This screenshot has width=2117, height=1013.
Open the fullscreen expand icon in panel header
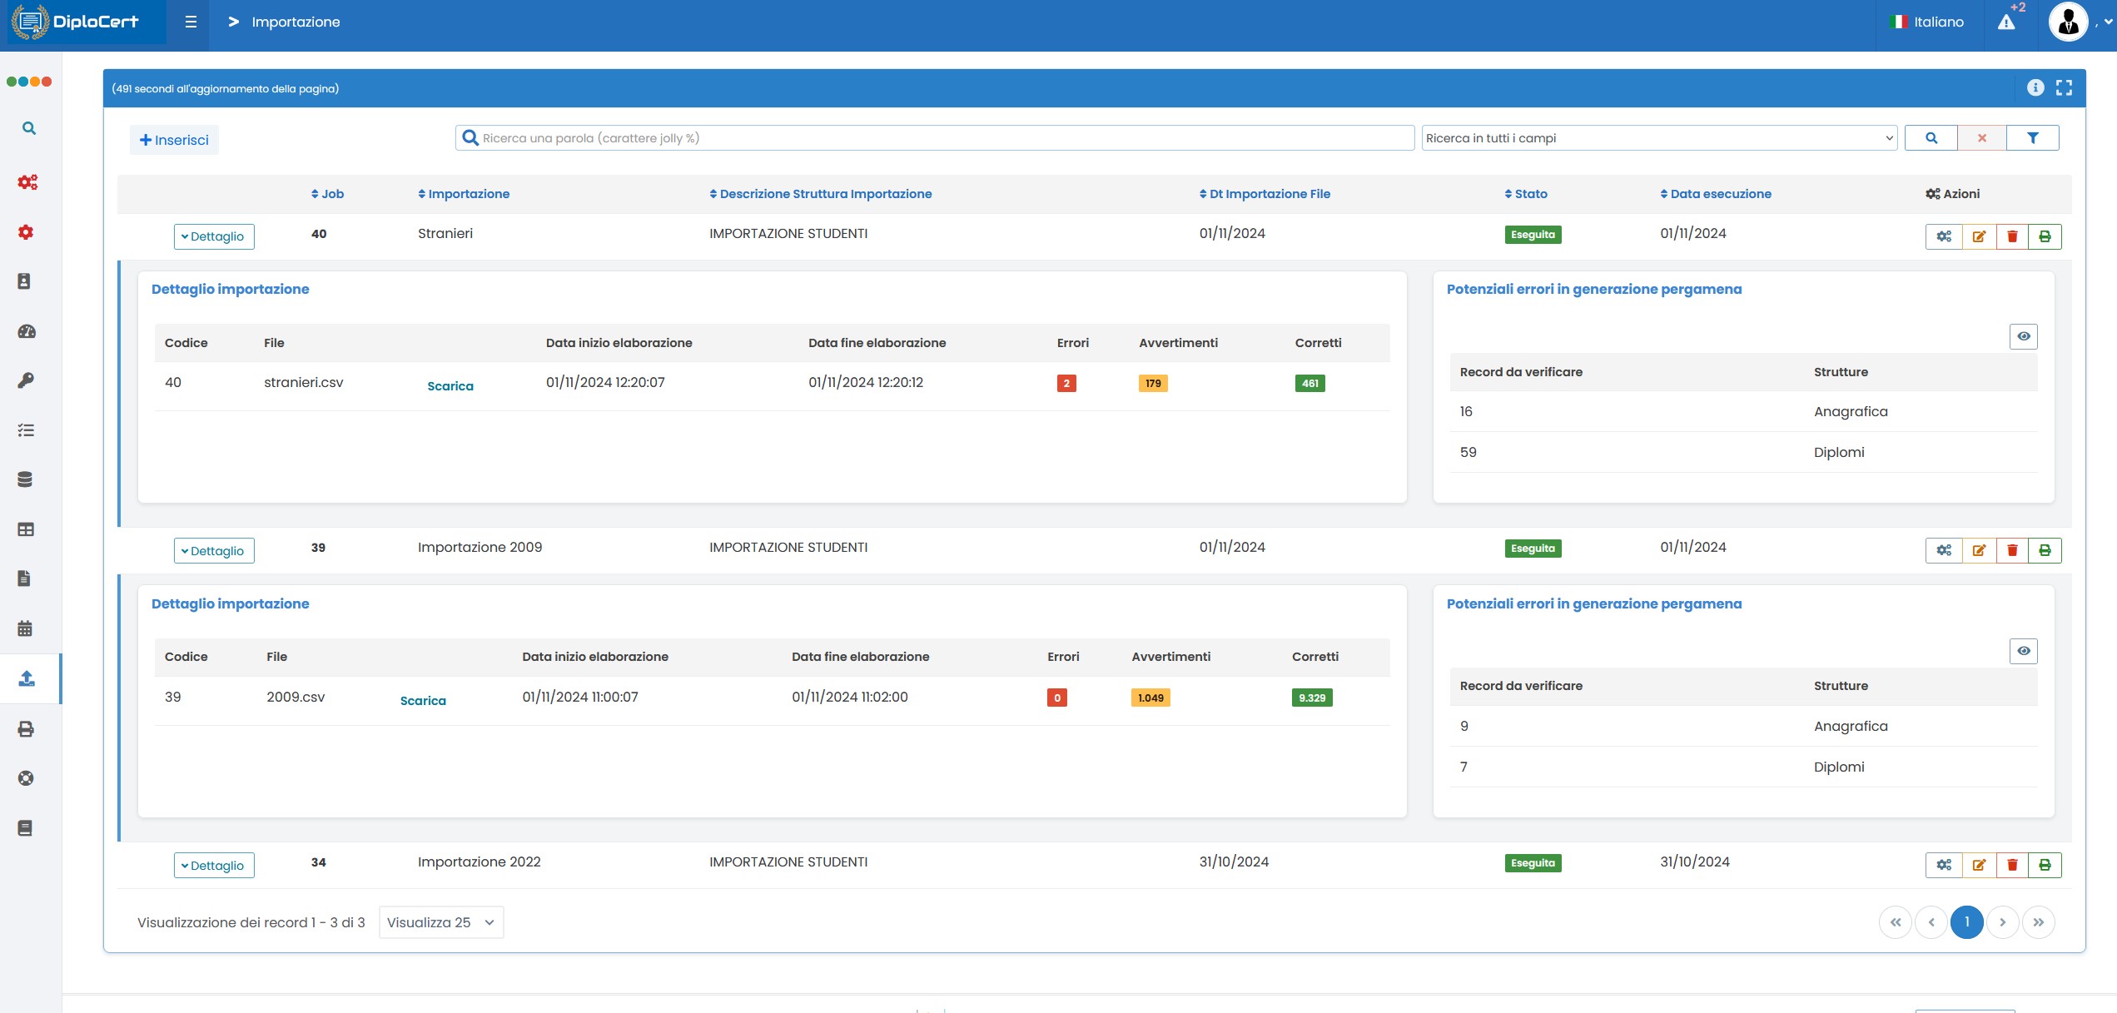point(2064,88)
